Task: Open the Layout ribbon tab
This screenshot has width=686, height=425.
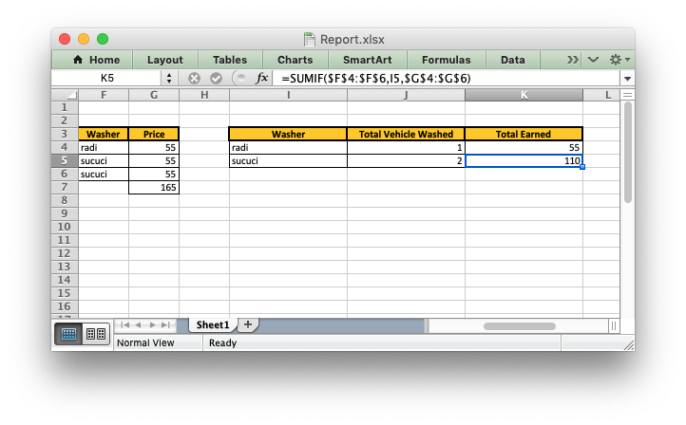Action: pyautogui.click(x=165, y=60)
